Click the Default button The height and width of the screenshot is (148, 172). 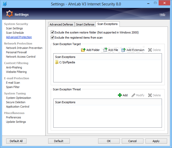pyautogui.click(x=59, y=141)
